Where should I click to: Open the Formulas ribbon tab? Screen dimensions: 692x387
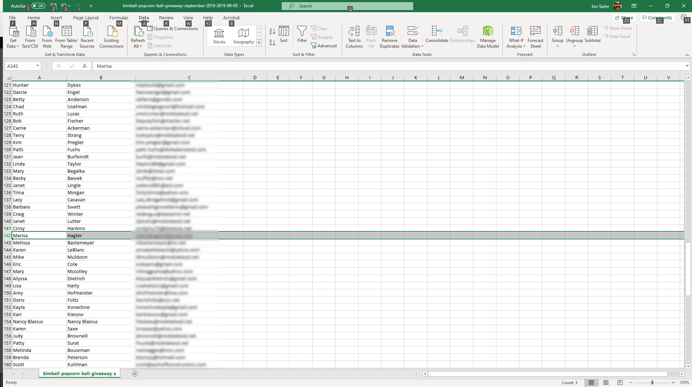click(118, 18)
